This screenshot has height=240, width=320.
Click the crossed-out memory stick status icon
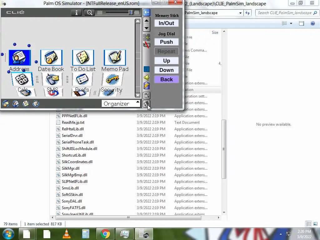146,45
